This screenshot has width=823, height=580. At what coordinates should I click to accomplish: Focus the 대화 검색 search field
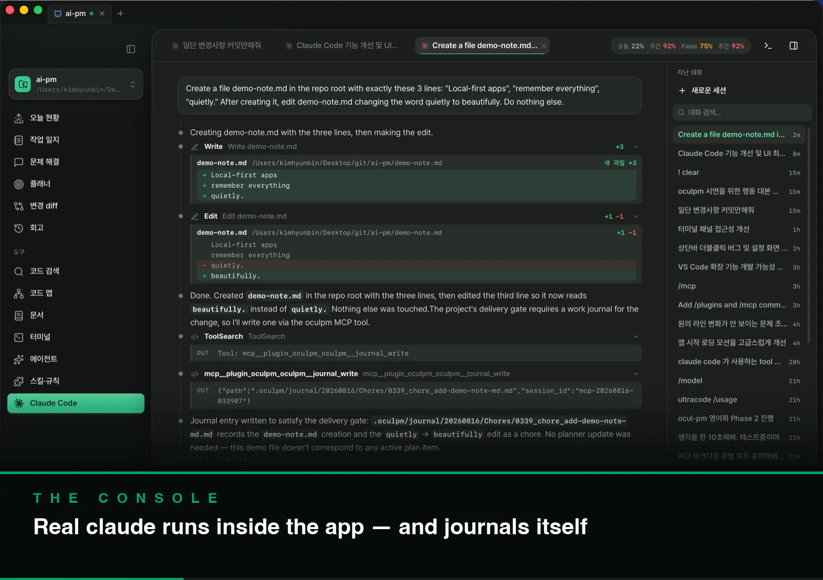[742, 112]
